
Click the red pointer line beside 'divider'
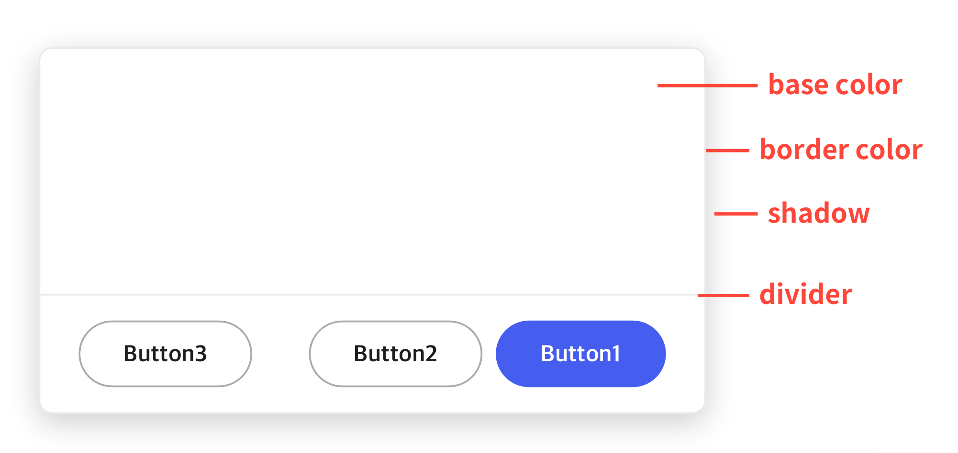(723, 296)
